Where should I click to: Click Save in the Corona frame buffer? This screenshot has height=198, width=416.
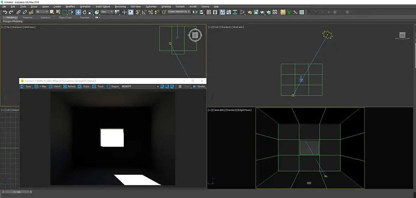tap(26, 86)
